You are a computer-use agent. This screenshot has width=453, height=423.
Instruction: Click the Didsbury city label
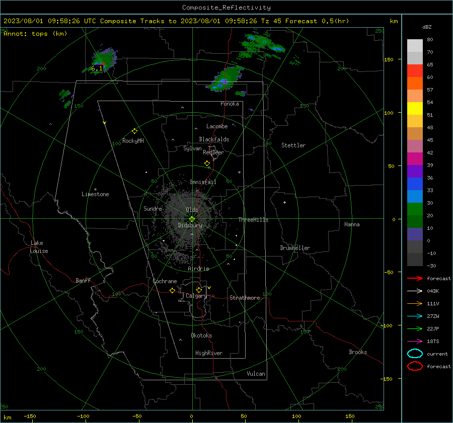pos(190,225)
